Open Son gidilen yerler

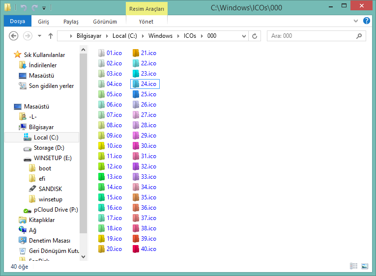(x=51, y=86)
